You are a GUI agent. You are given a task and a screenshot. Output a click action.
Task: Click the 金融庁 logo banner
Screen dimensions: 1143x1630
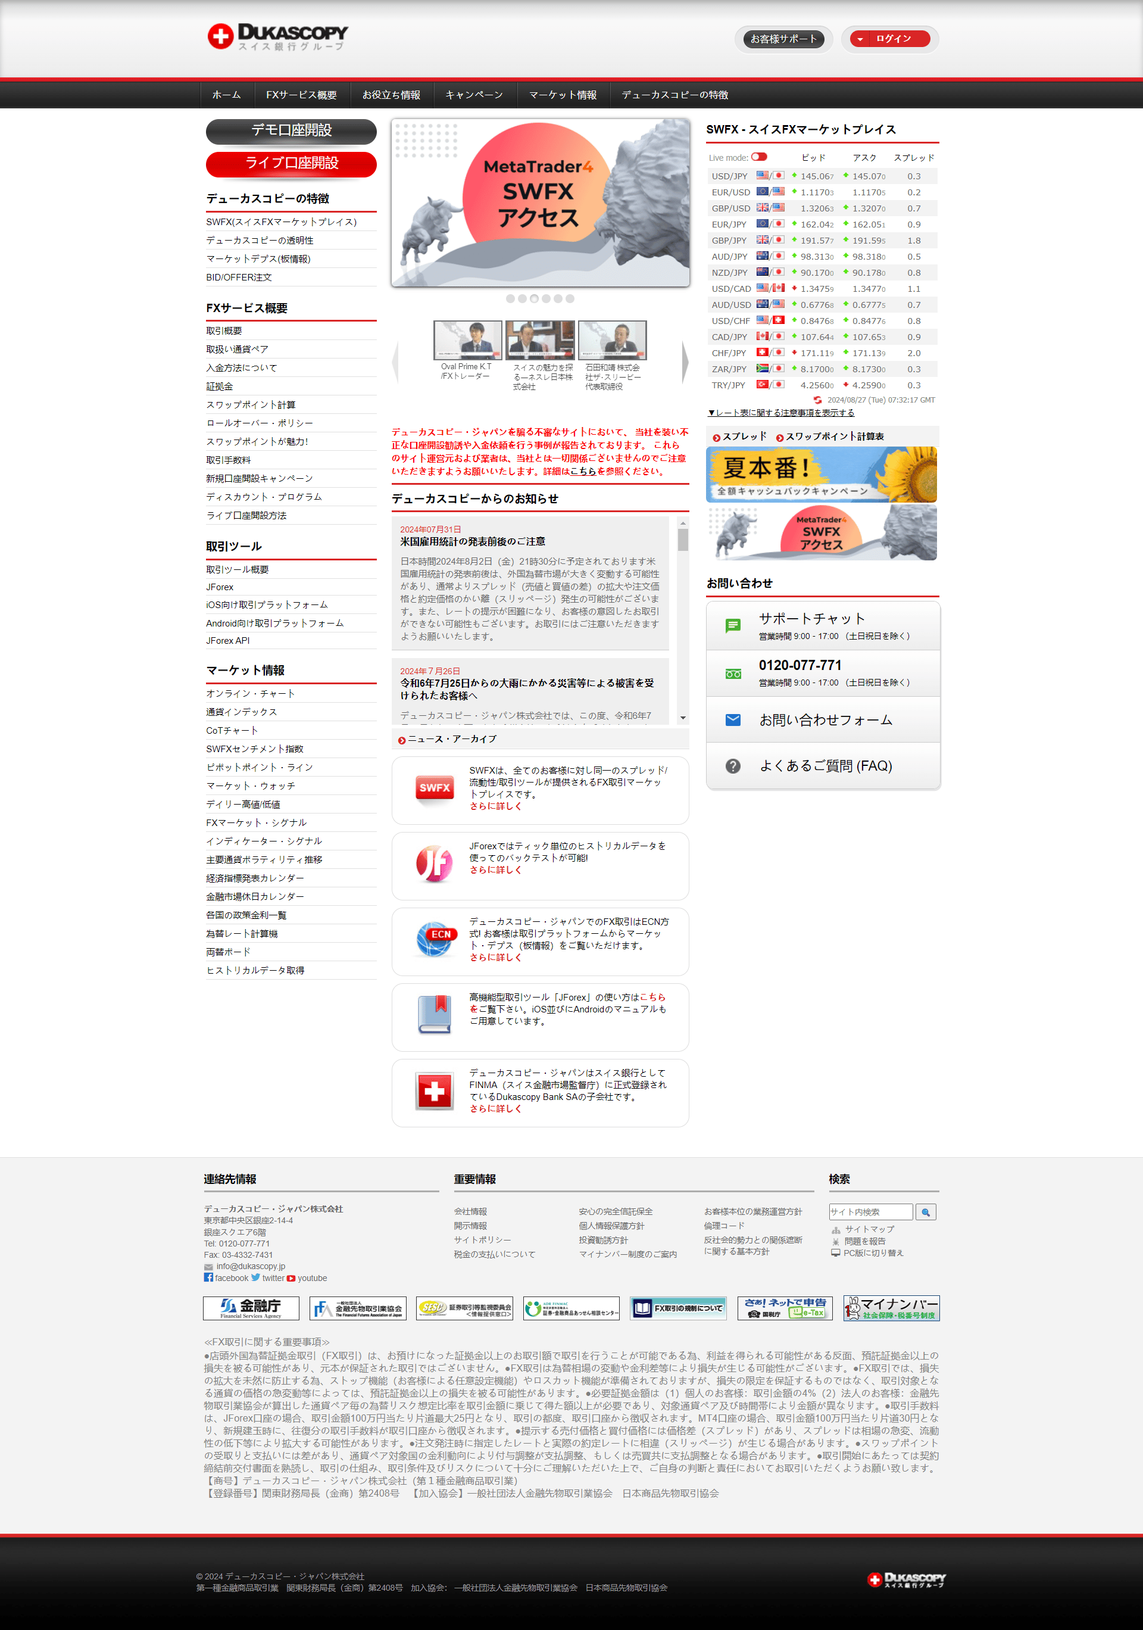point(251,1308)
